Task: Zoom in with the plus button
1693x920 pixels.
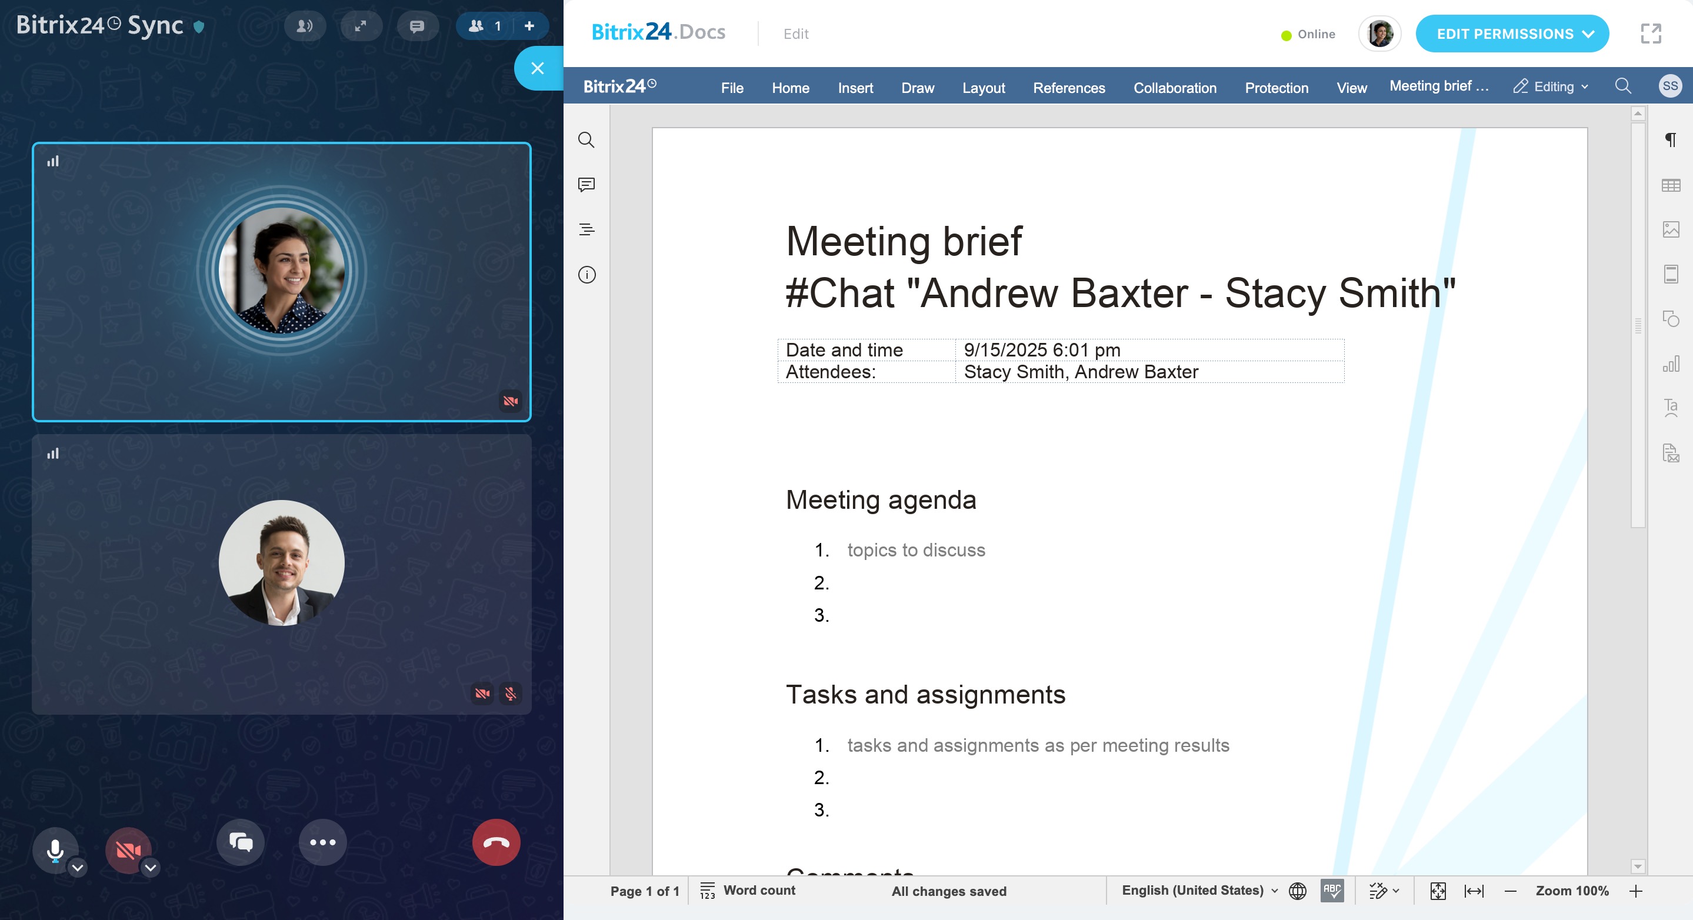Action: [1636, 891]
